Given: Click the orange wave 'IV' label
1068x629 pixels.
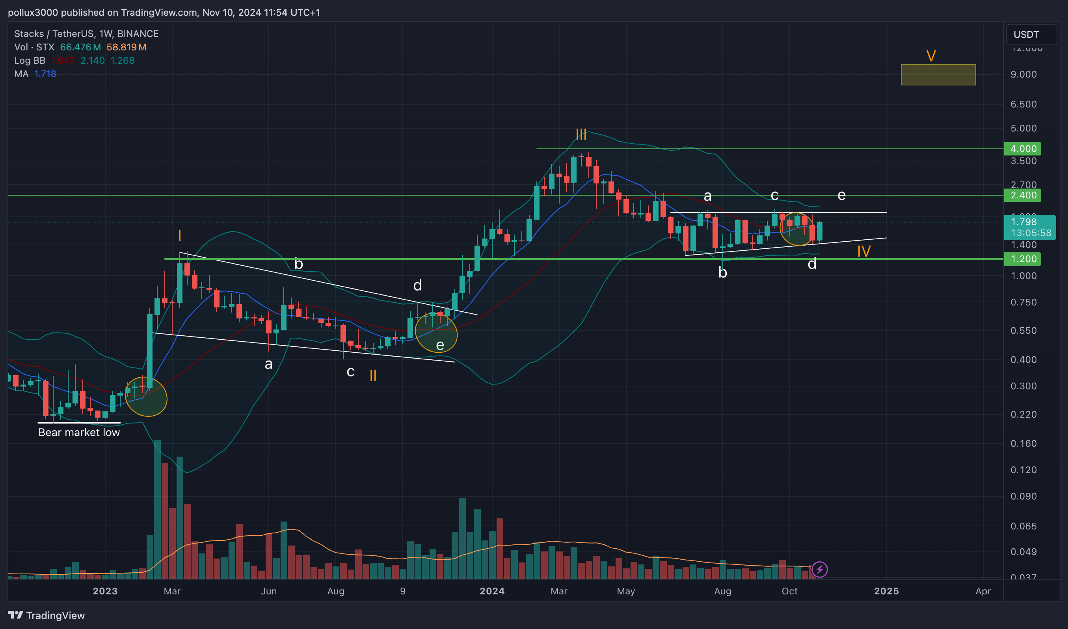Looking at the screenshot, I should (x=864, y=252).
